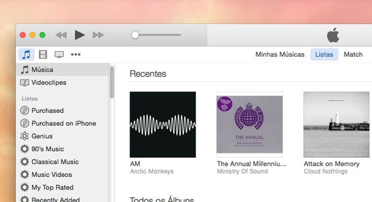Click The Annual Millenniu... album title
This screenshot has width=372, height=202.
[x=251, y=163]
